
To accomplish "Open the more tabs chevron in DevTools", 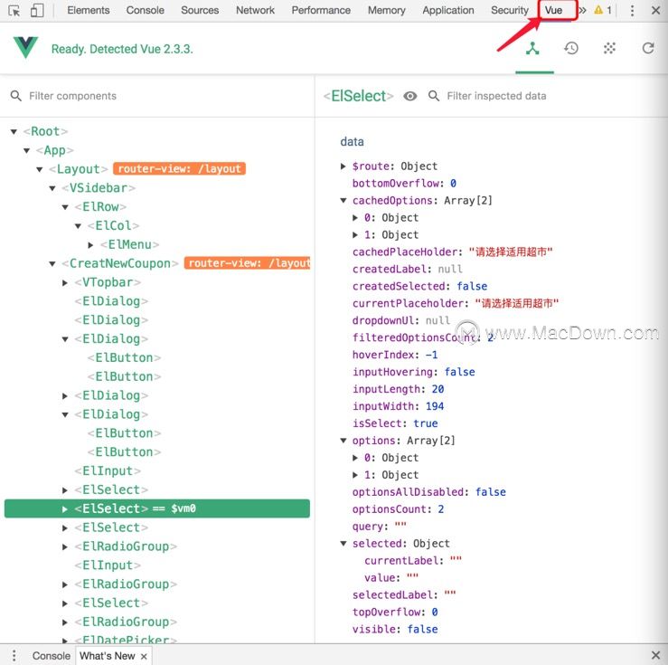I will (582, 10).
